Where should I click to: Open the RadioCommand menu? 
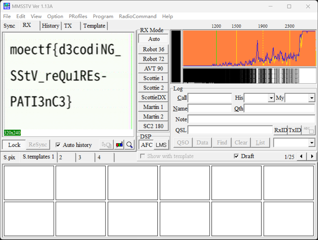tap(138, 16)
